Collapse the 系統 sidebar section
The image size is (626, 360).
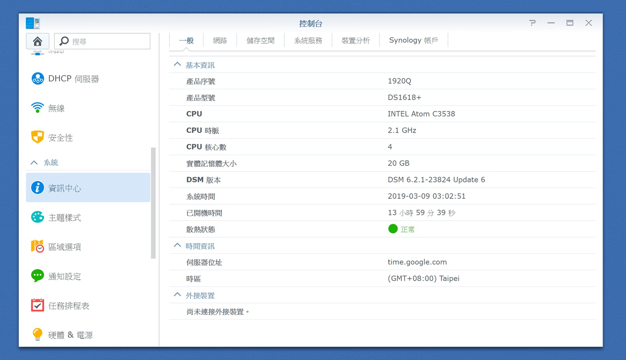[34, 162]
